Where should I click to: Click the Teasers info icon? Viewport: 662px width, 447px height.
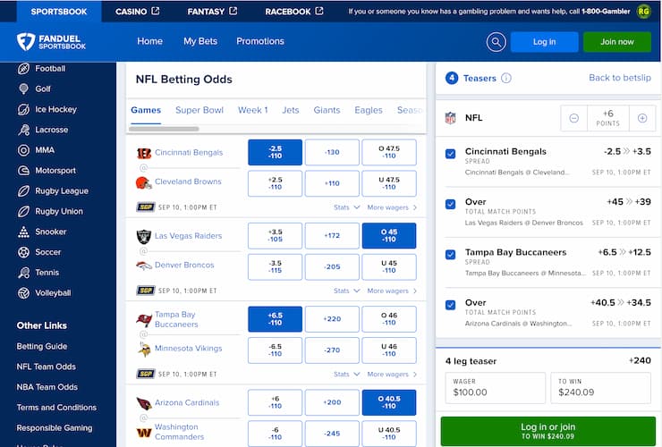(506, 78)
